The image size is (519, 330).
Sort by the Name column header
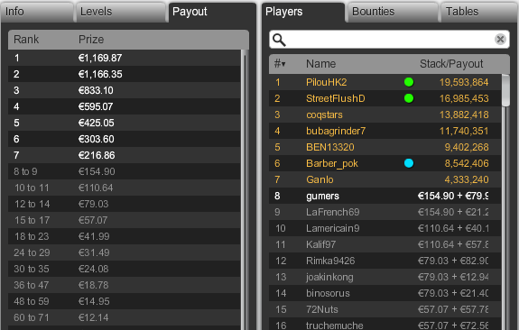[x=320, y=63]
